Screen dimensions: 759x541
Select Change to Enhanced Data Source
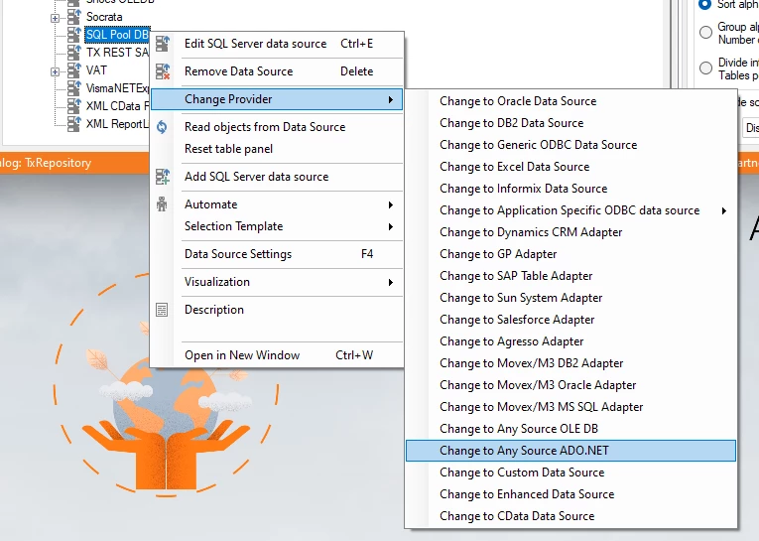point(570,494)
